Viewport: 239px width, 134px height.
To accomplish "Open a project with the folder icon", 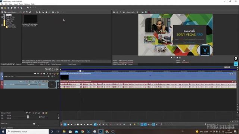I will click(5, 8).
